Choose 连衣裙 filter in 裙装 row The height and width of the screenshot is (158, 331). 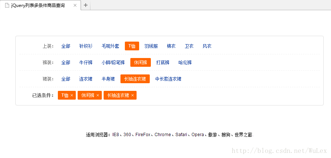coord(86,79)
